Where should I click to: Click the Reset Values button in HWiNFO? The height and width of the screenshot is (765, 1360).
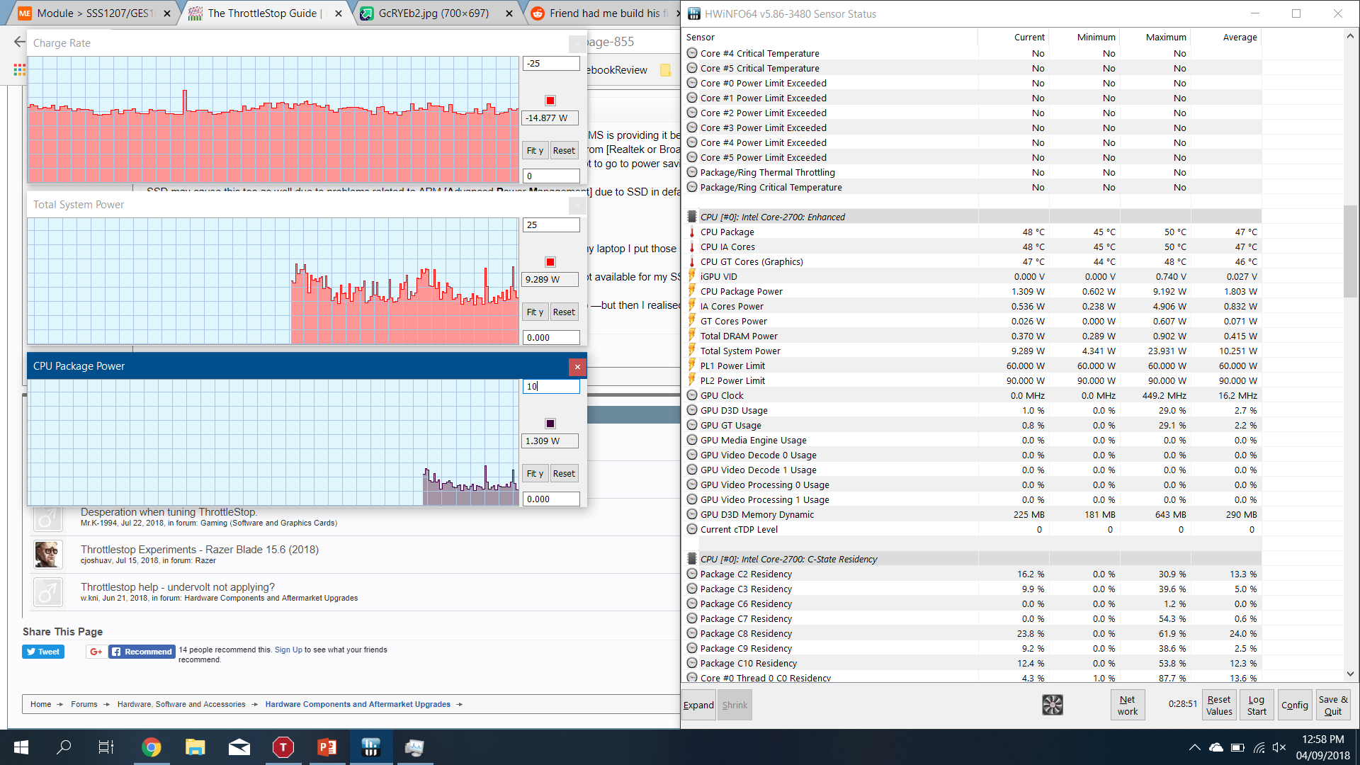(x=1219, y=705)
